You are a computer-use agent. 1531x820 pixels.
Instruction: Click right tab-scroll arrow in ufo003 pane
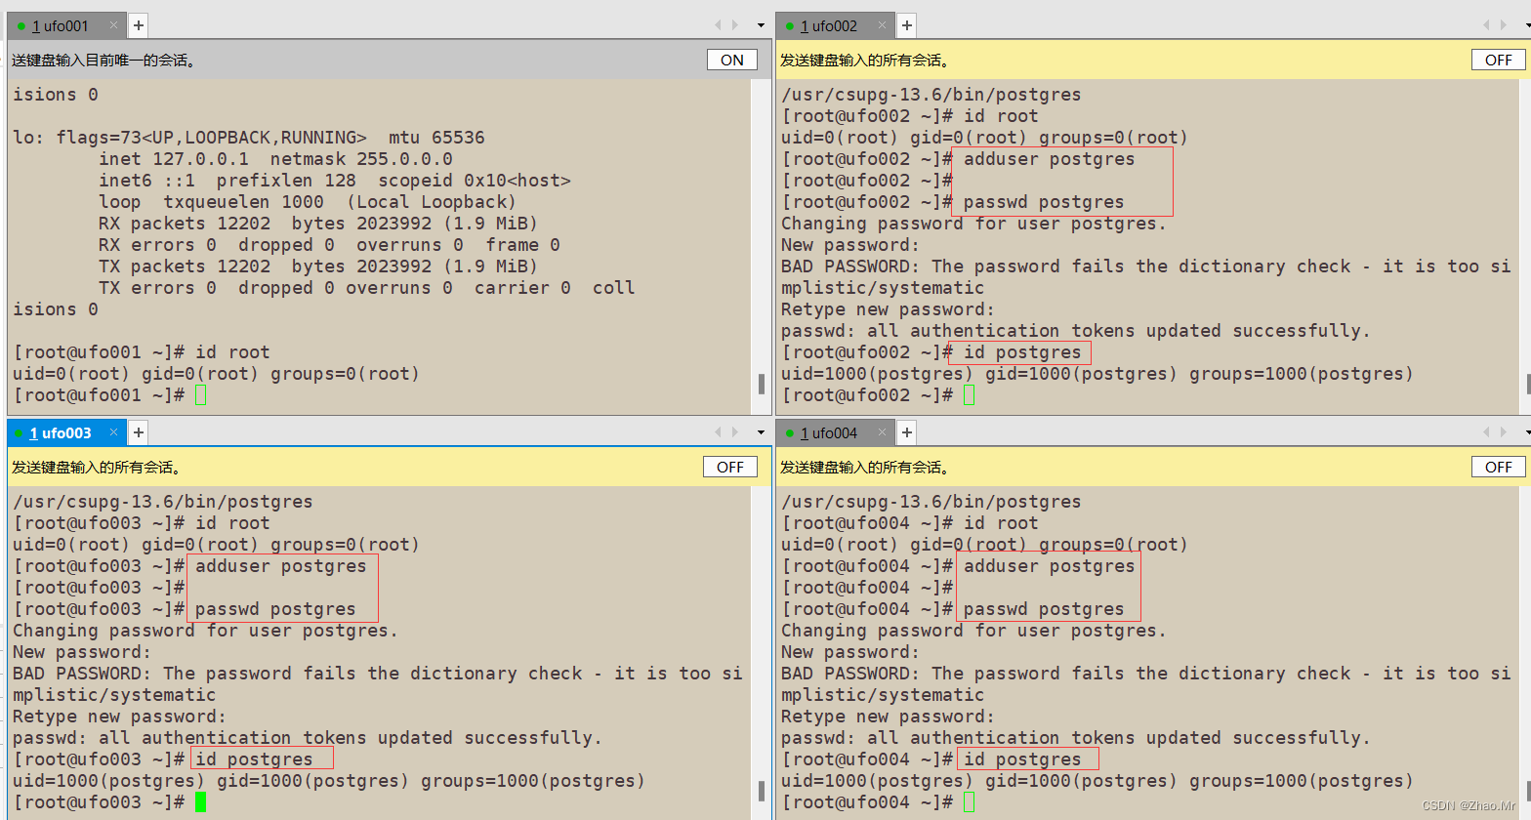pos(737,432)
